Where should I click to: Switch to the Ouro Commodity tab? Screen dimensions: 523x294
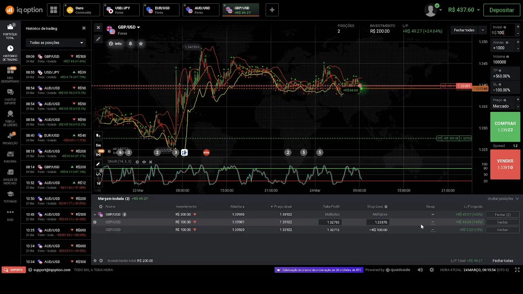[82, 10]
